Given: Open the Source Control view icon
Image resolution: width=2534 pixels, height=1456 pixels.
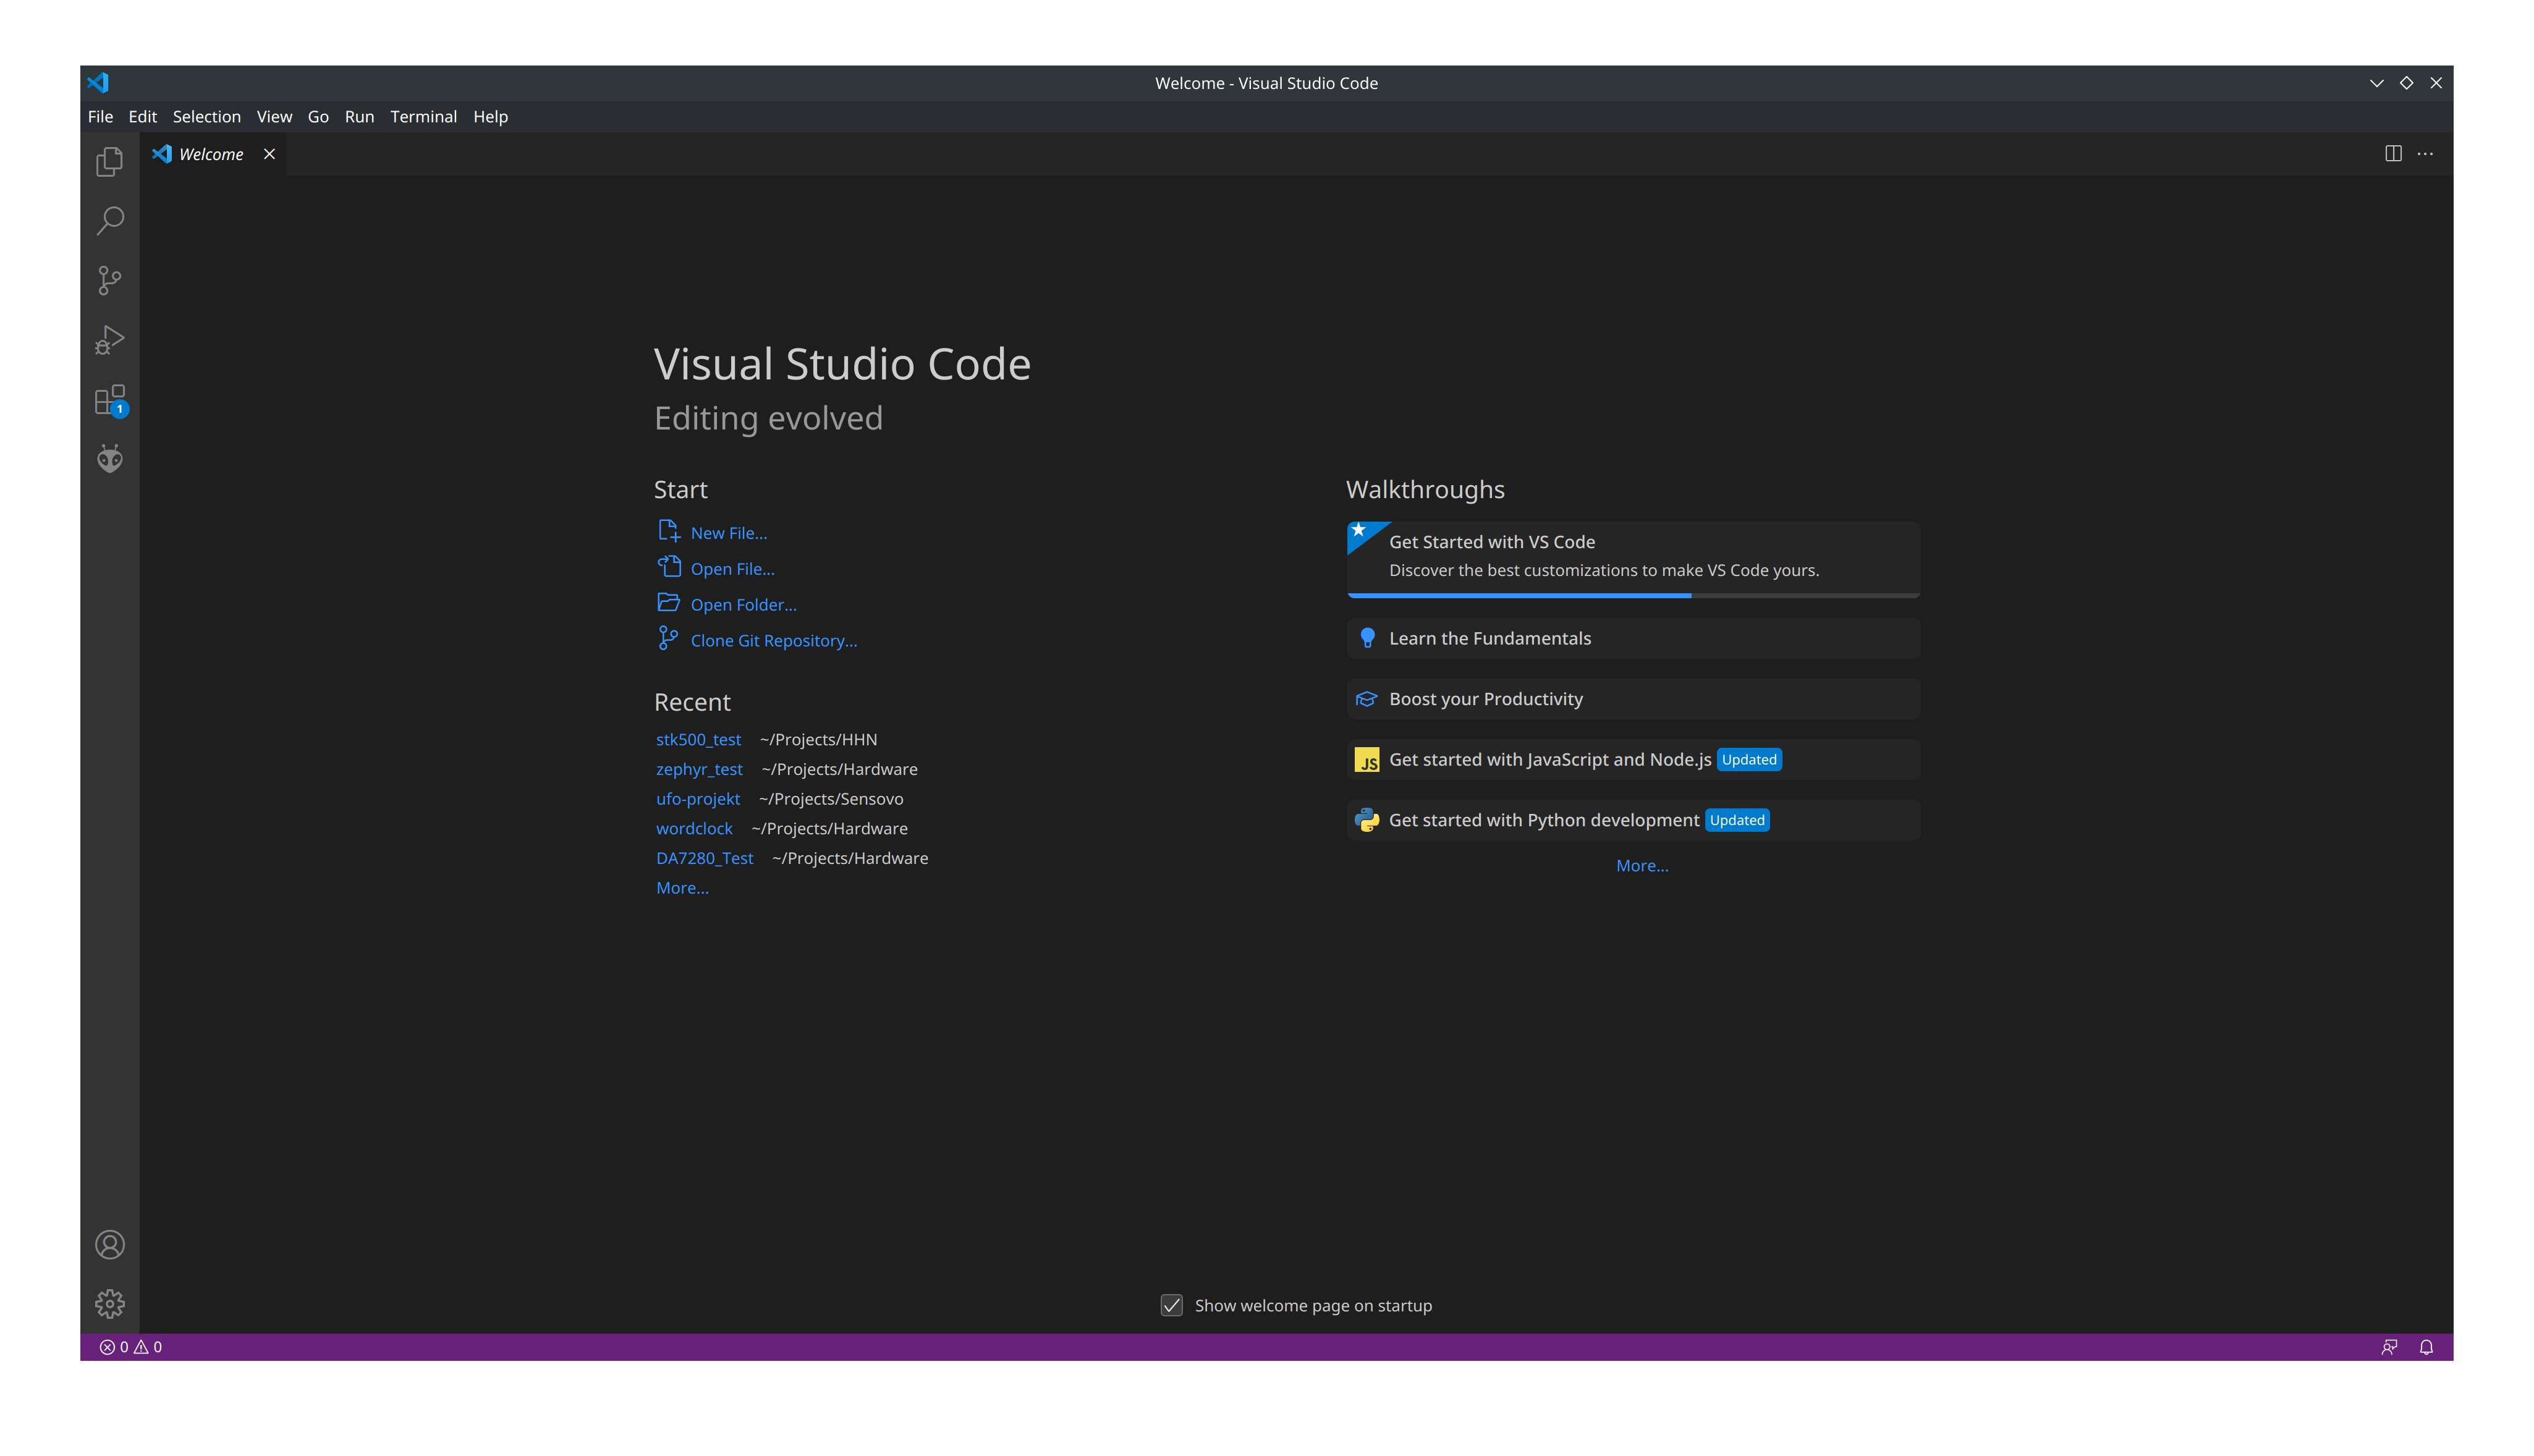Looking at the screenshot, I should (109, 280).
